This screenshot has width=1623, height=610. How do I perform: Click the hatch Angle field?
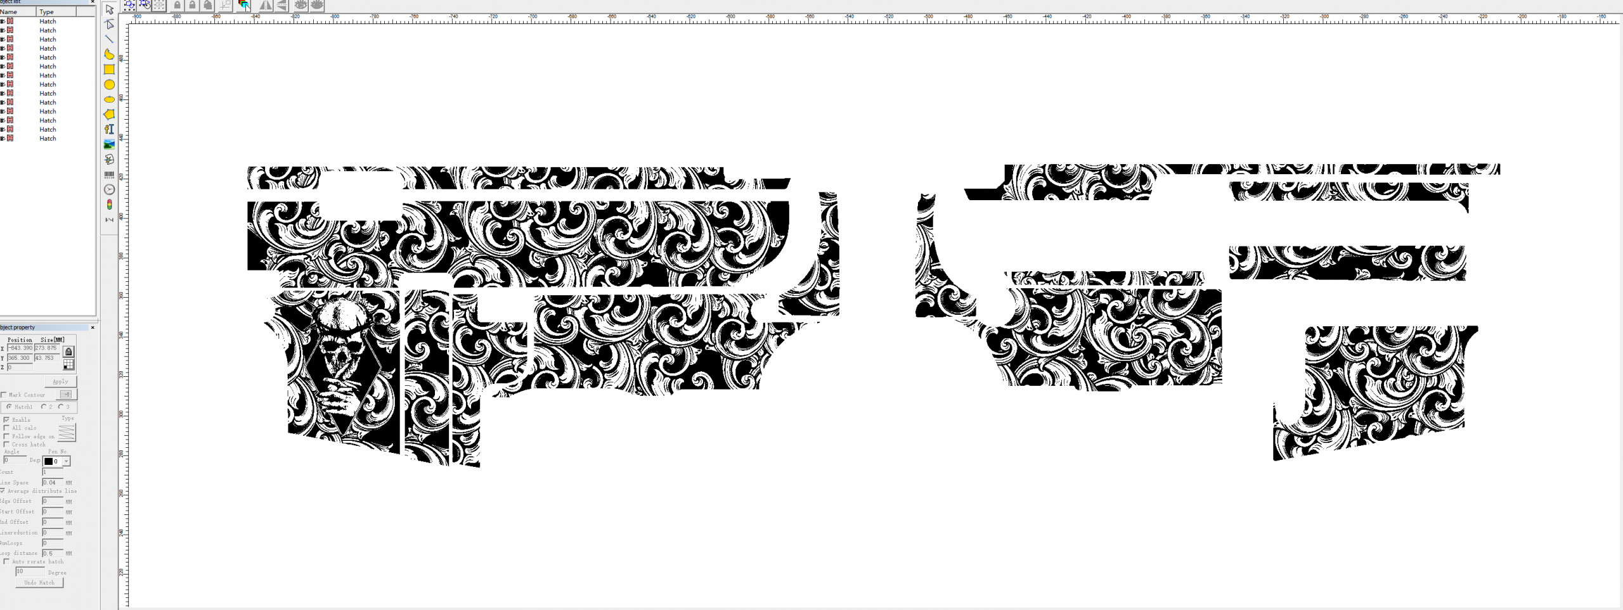[15, 460]
